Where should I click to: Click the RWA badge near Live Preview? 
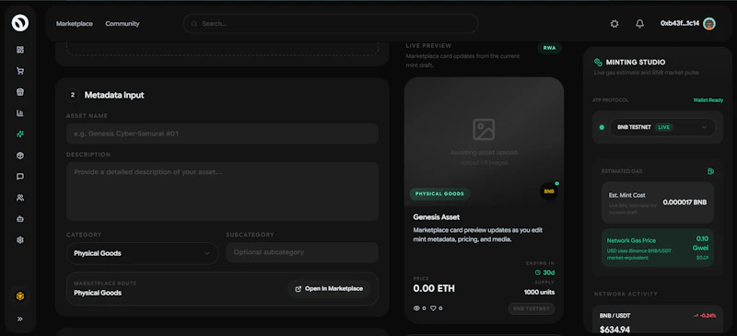549,48
